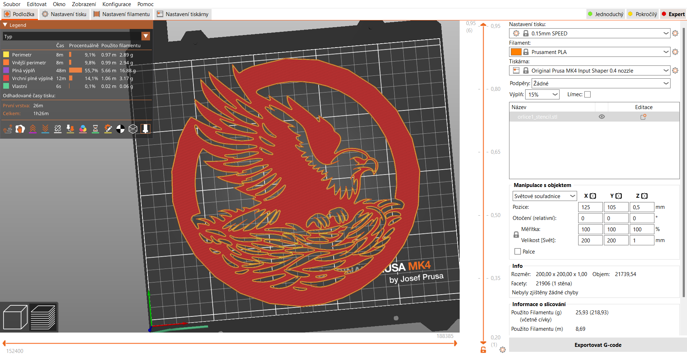Click Perimetr yellow color swatch in legend
687x354 pixels.
(x=6, y=55)
